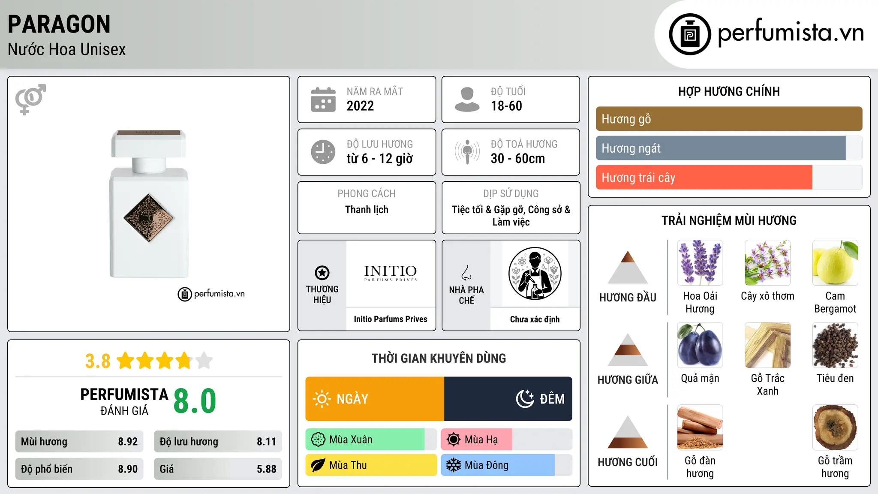Open the Cây xô thơm sage image

click(x=767, y=263)
